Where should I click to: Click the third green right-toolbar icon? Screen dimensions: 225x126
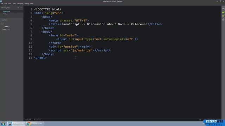pos(223,16)
